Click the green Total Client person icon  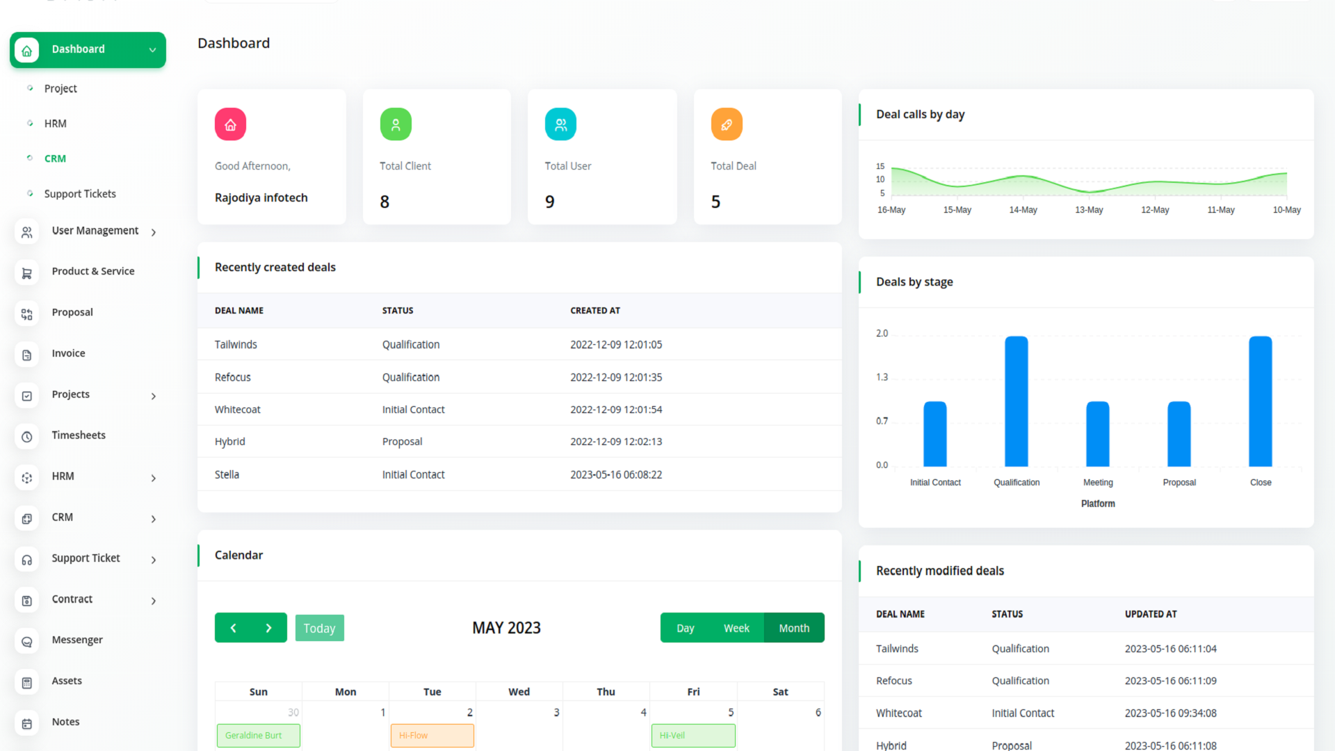click(395, 124)
